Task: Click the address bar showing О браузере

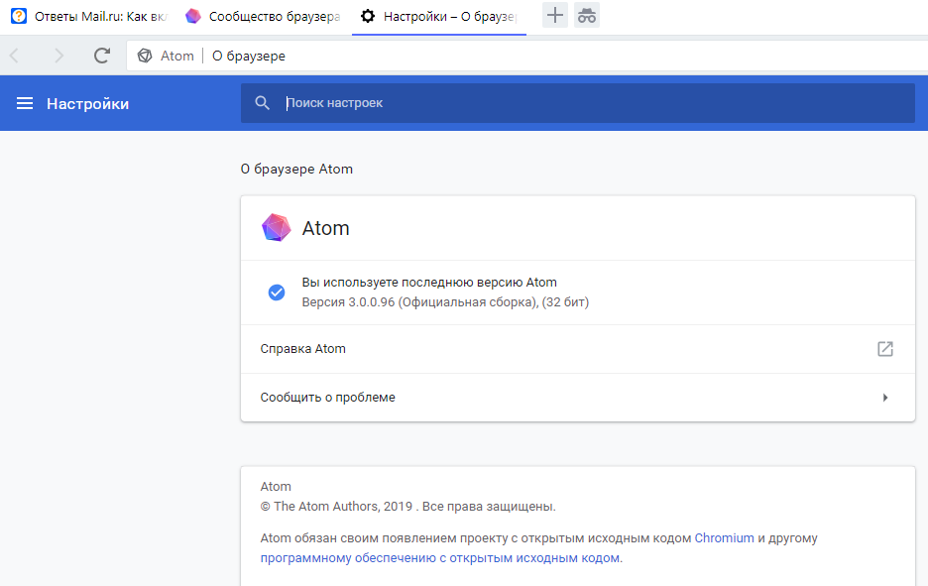Action: (x=526, y=56)
